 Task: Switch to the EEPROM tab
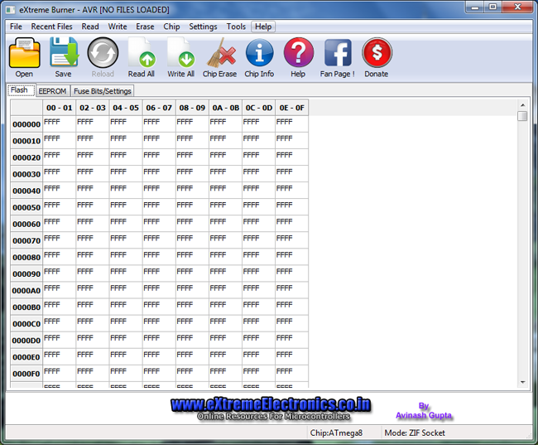click(x=52, y=91)
